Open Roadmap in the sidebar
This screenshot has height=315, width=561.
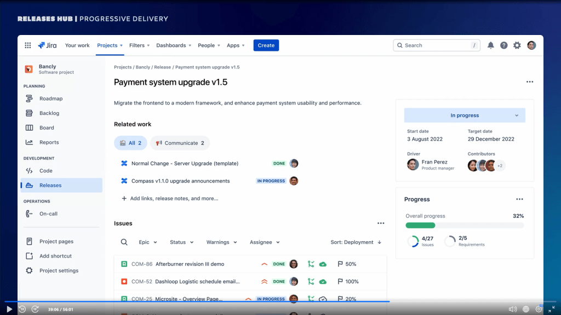pos(50,99)
